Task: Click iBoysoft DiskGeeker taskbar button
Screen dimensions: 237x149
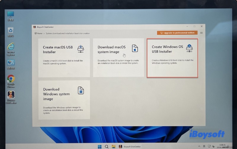Action: tap(130, 147)
